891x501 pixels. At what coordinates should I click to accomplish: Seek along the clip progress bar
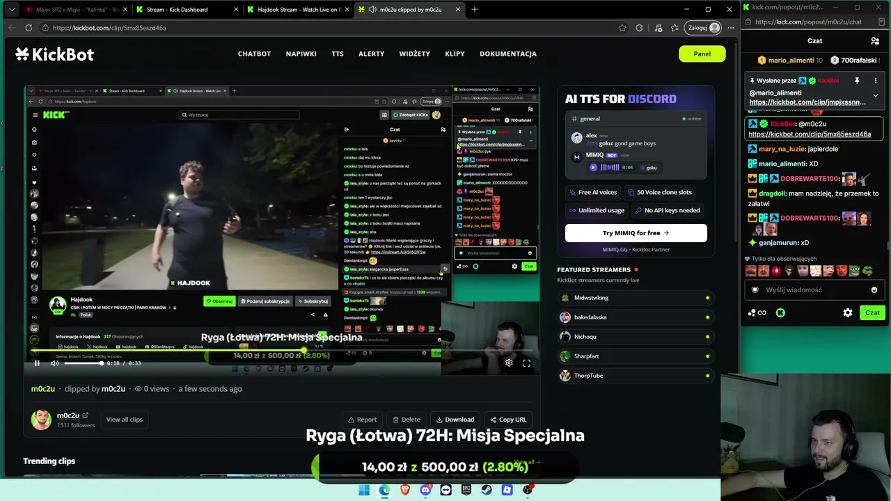282,350
